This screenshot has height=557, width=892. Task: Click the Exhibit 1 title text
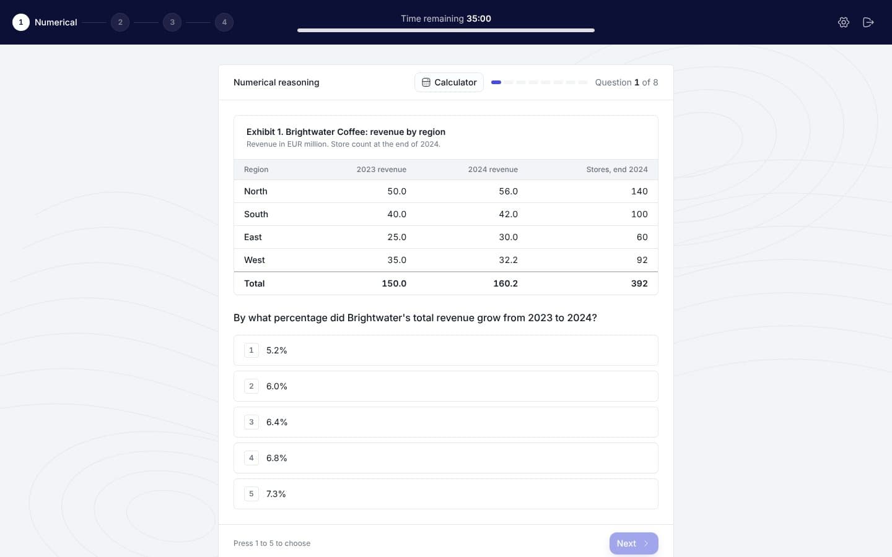coord(346,132)
